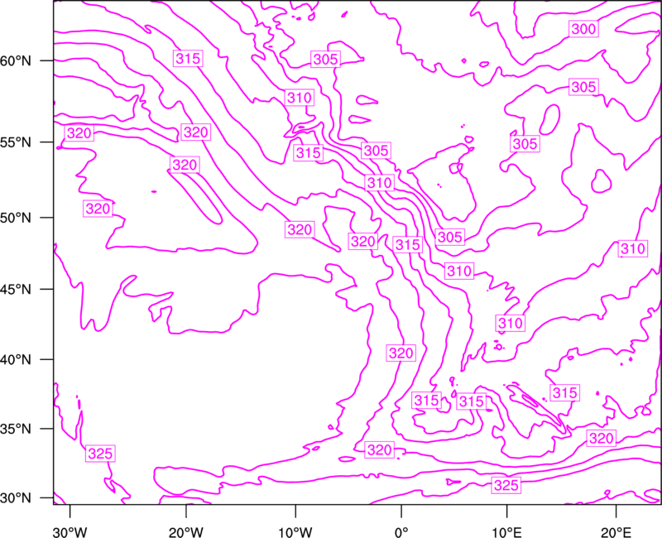
Task: Select the 45°N latitude axis label
Action: click(16, 289)
